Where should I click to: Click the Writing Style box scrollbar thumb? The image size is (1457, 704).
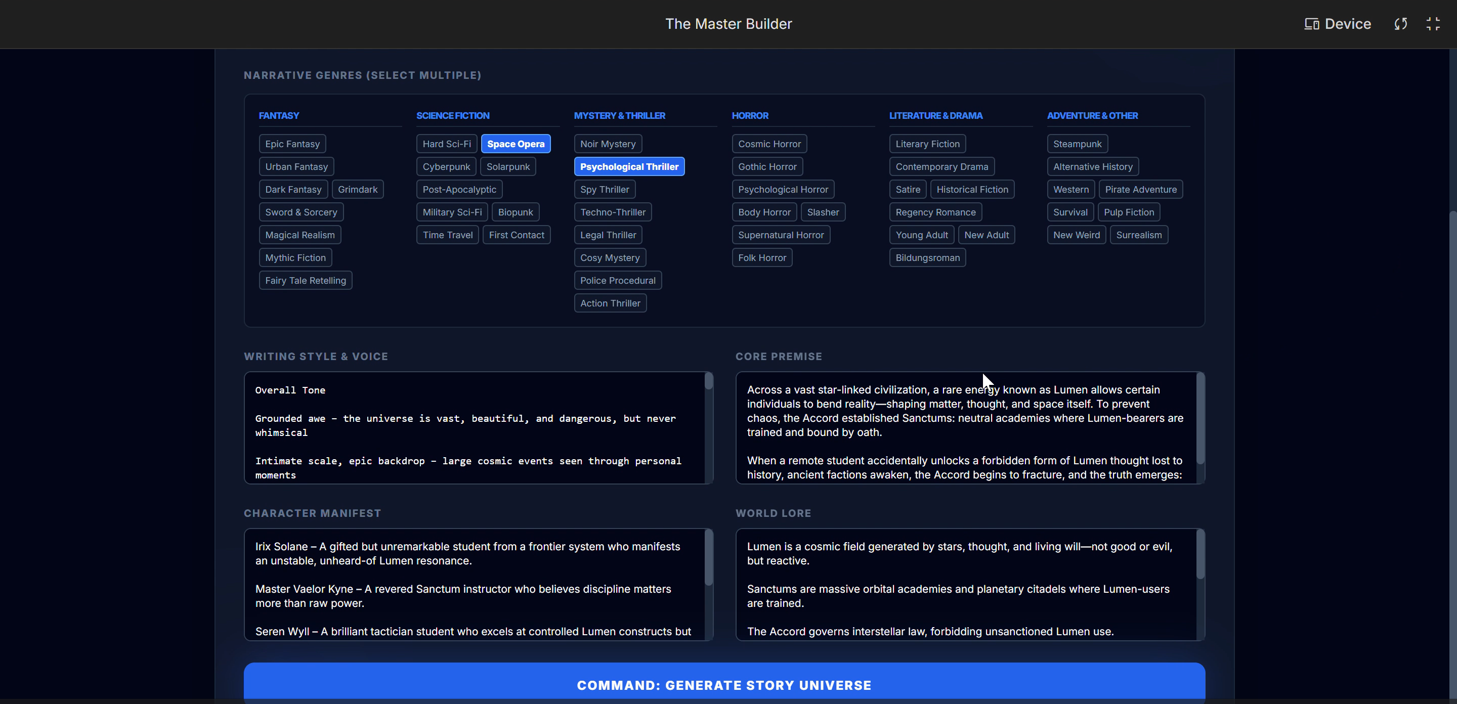[x=708, y=381]
